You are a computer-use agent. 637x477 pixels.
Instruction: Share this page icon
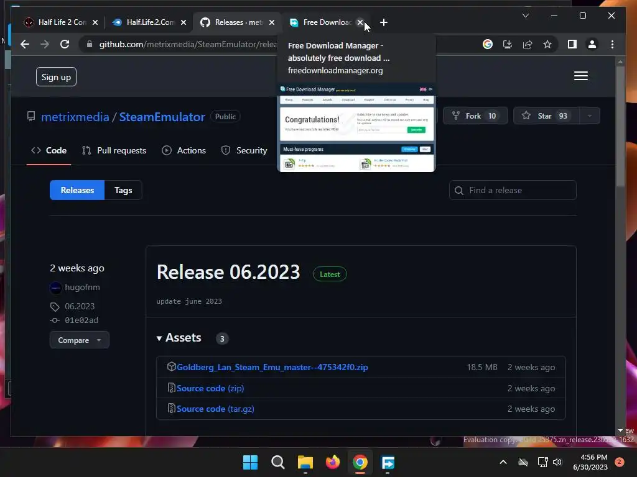click(528, 44)
